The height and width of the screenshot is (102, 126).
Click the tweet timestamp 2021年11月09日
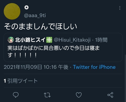tap(23, 67)
